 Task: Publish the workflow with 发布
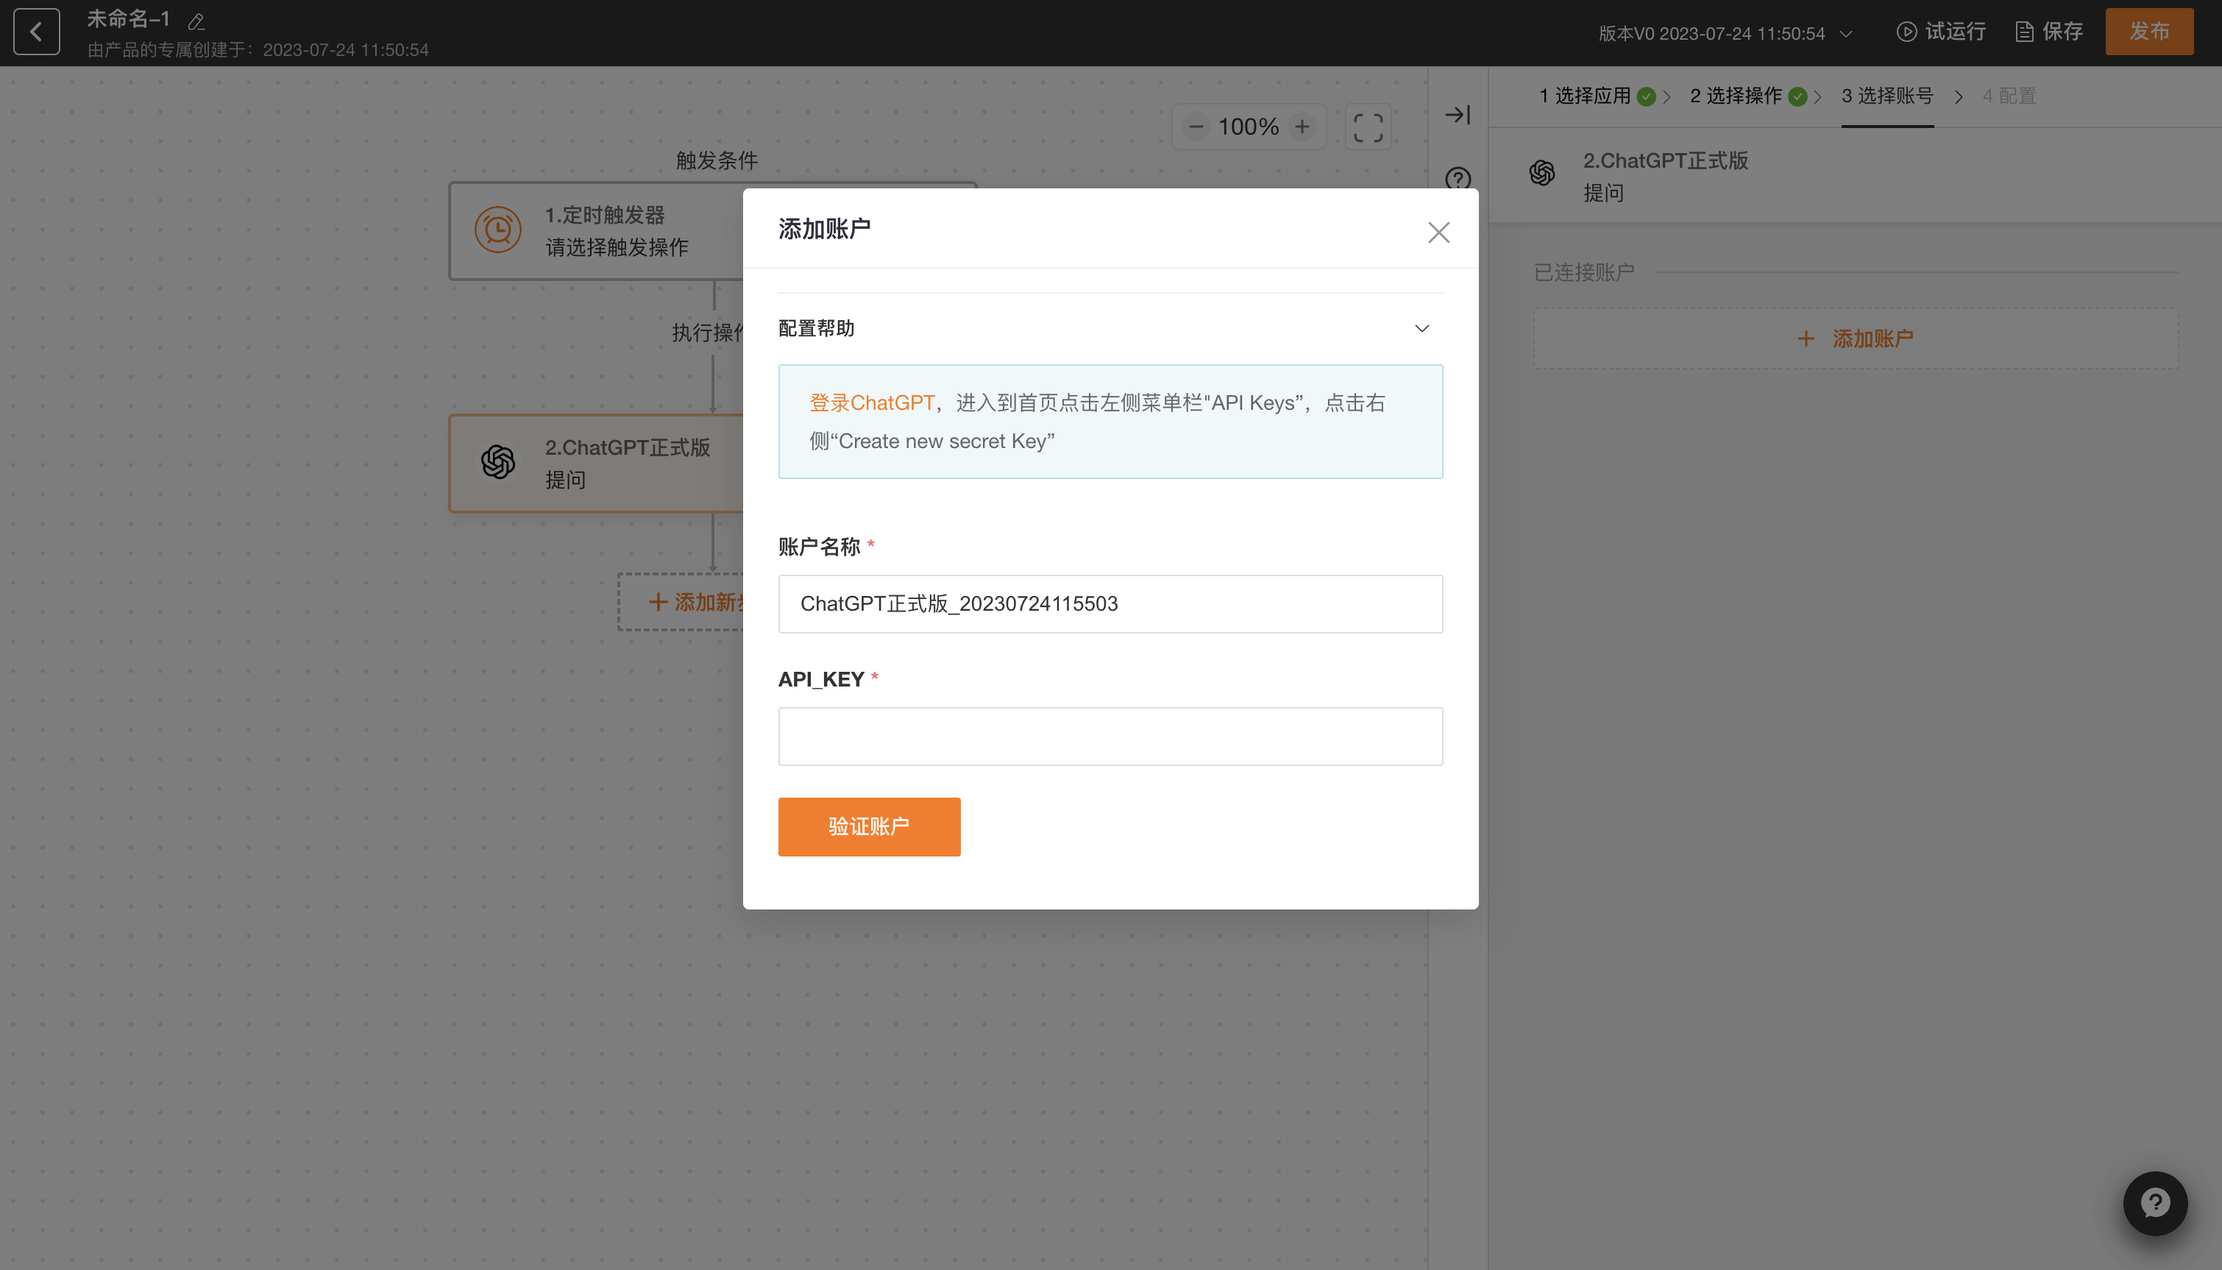[2148, 32]
